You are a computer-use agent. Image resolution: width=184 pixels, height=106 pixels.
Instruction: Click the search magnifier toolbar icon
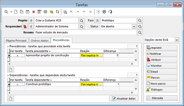click(x=6, y=12)
